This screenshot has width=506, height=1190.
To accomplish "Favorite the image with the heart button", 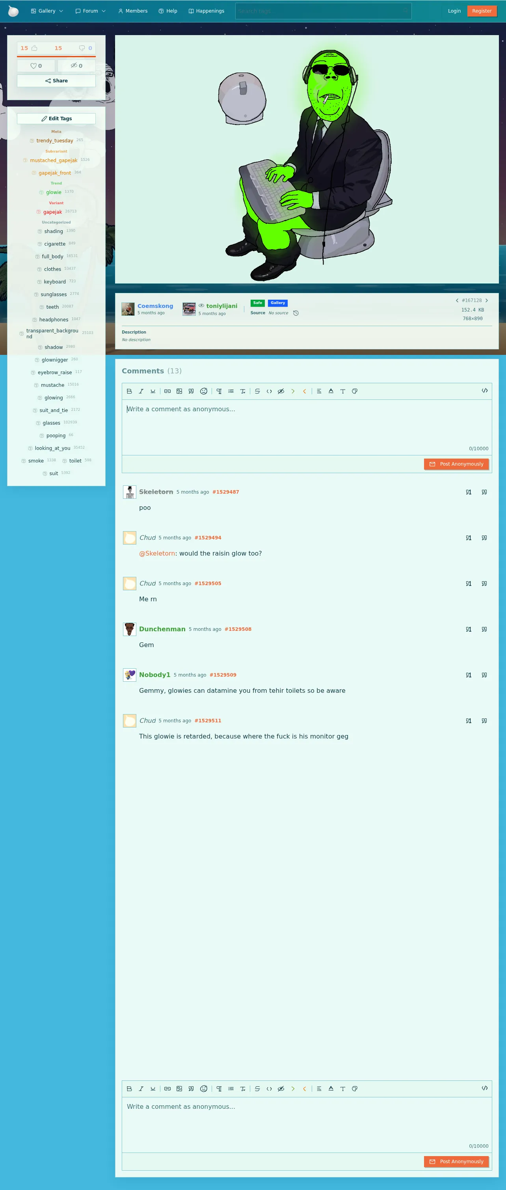I will 36,66.
